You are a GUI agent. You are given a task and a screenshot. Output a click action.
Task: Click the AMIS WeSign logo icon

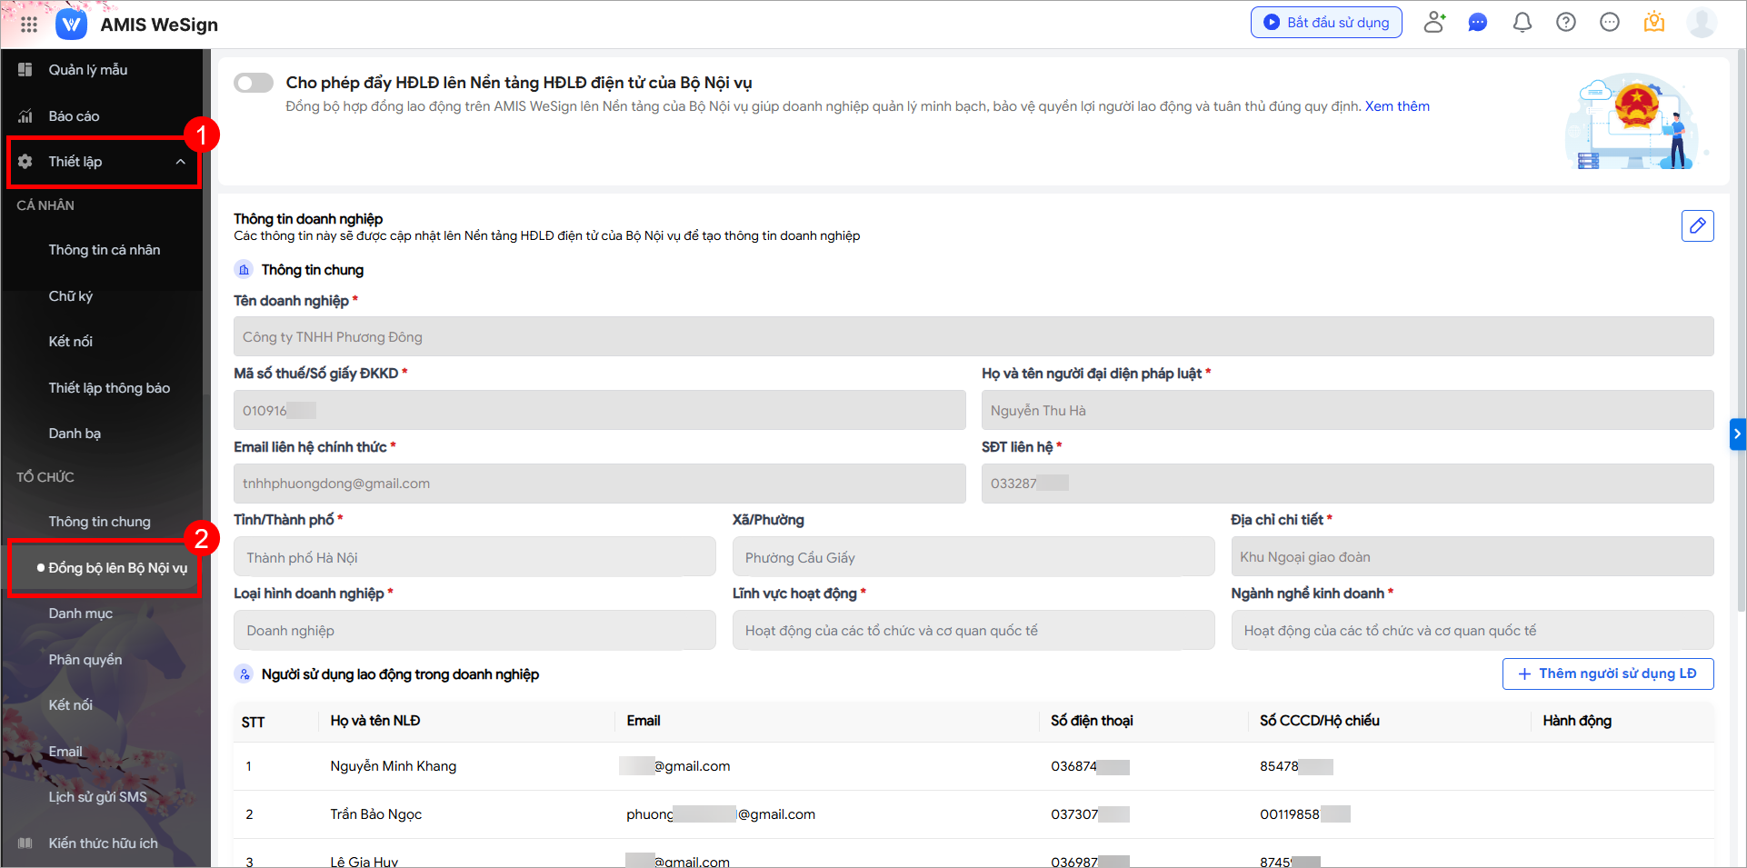pyautogui.click(x=71, y=25)
